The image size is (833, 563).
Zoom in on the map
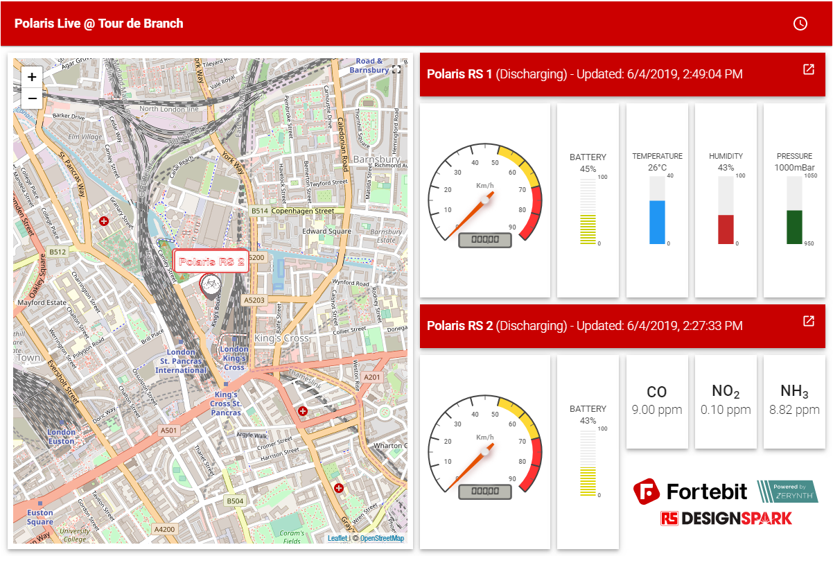(32, 77)
